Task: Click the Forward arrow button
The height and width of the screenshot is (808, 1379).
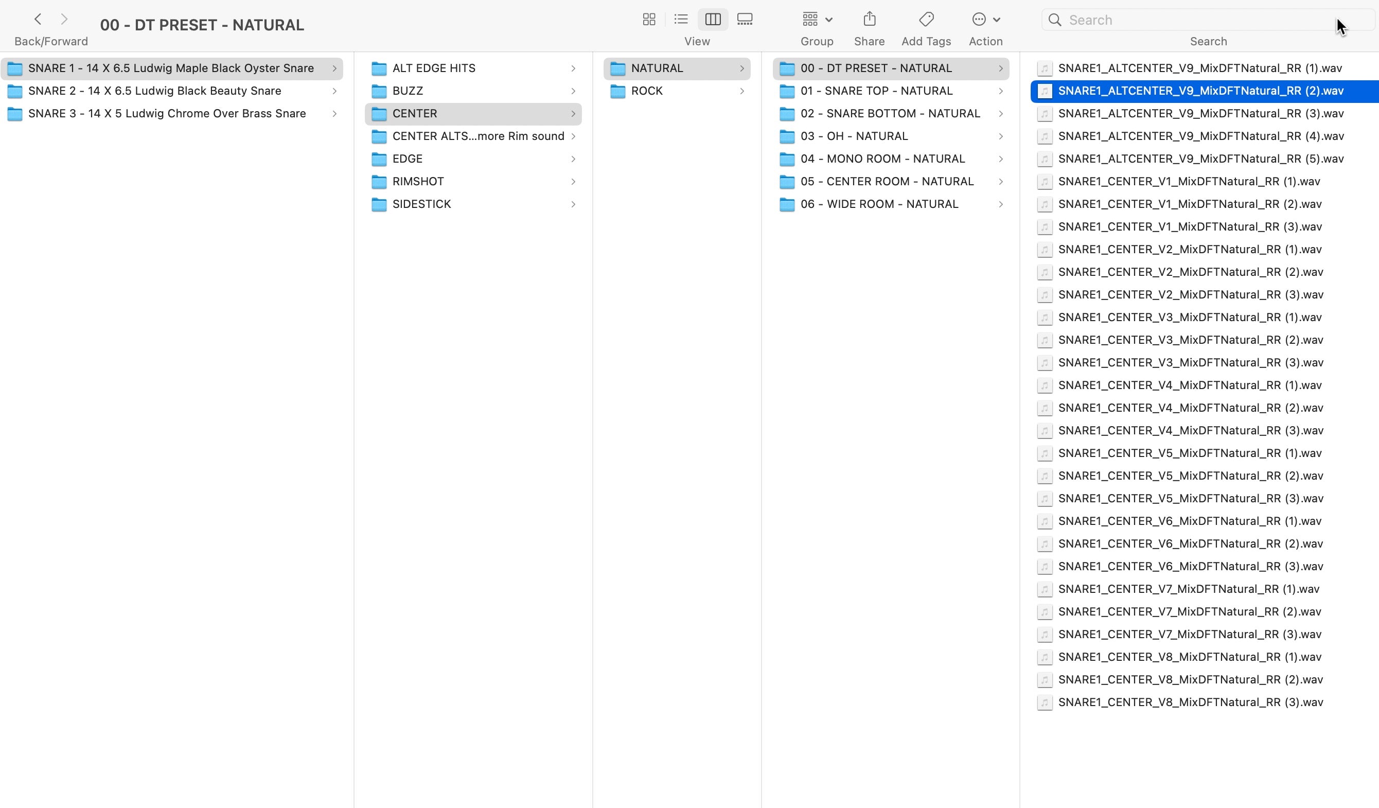Action: point(64,20)
